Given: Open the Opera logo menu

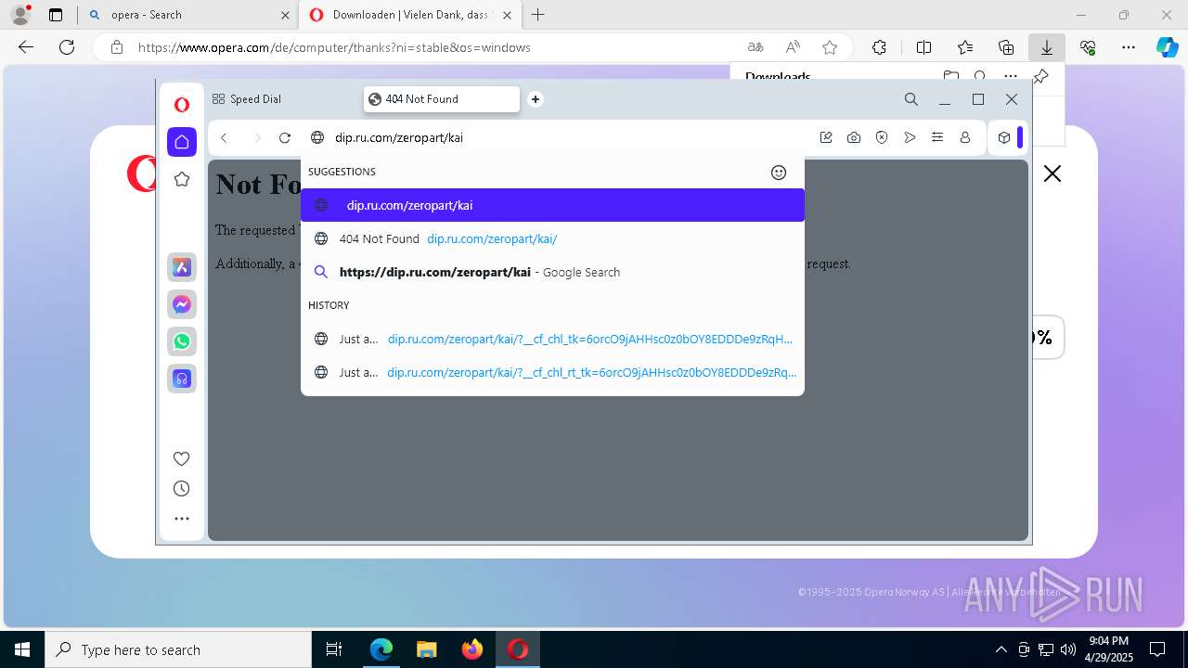Looking at the screenshot, I should pos(182,105).
